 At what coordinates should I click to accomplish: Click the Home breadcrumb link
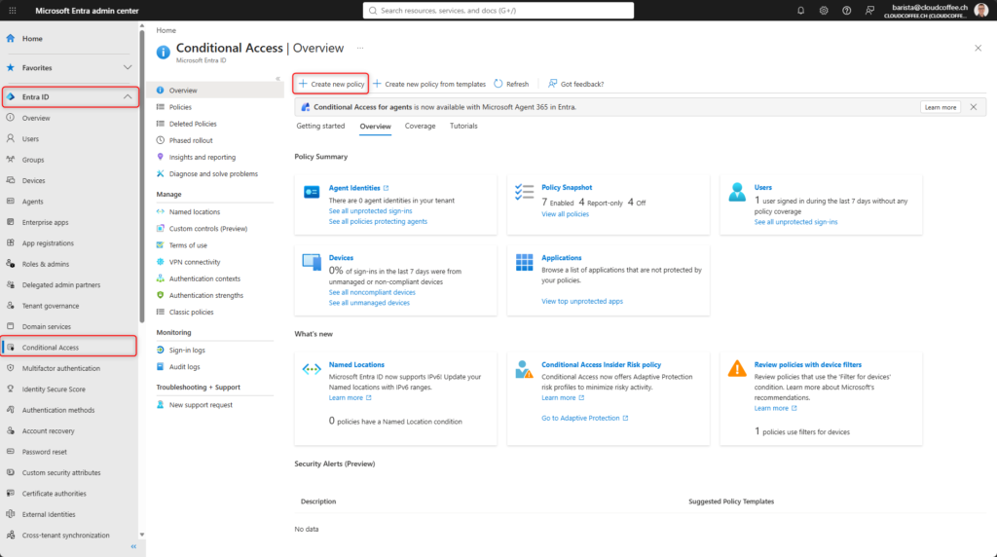[166, 30]
